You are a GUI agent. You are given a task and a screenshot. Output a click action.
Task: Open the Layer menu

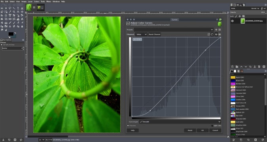coord(30,2)
